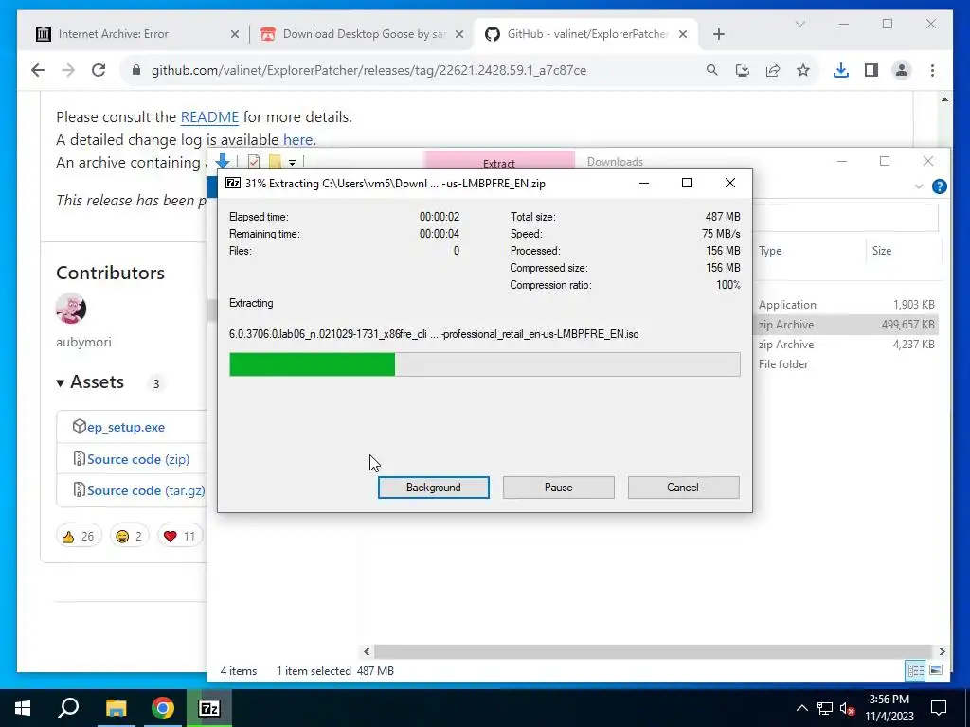Click the muted volume tray icon
970x727 pixels.
pyautogui.click(x=848, y=708)
